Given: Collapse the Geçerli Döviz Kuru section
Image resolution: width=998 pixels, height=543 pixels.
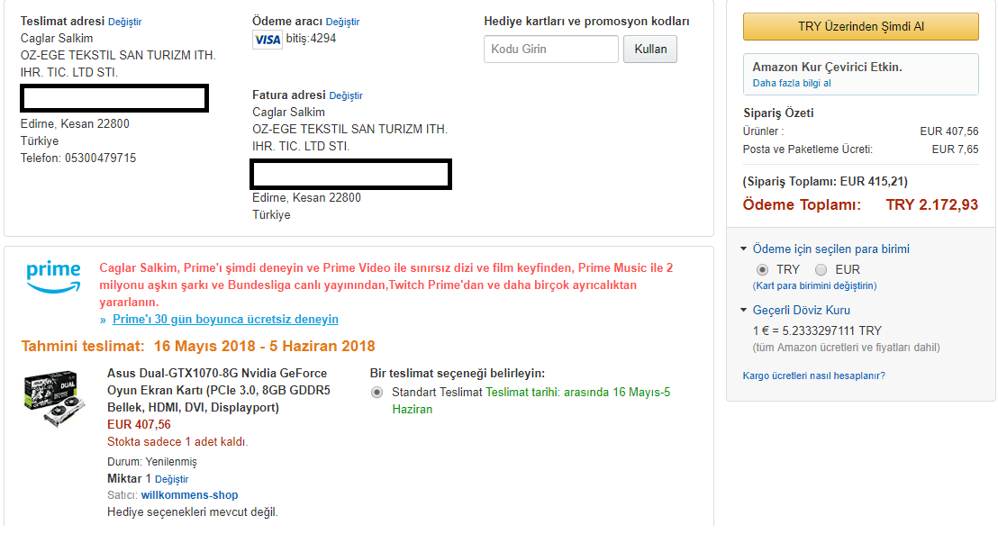Looking at the screenshot, I should click(x=744, y=311).
